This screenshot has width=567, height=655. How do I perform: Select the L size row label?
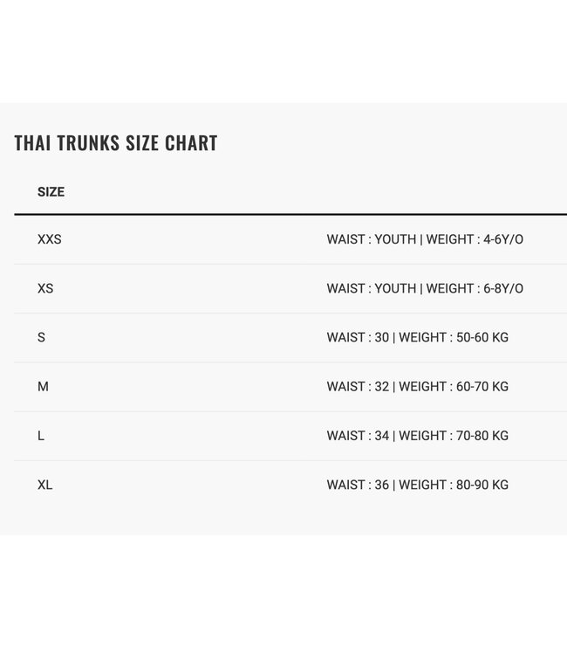41,435
